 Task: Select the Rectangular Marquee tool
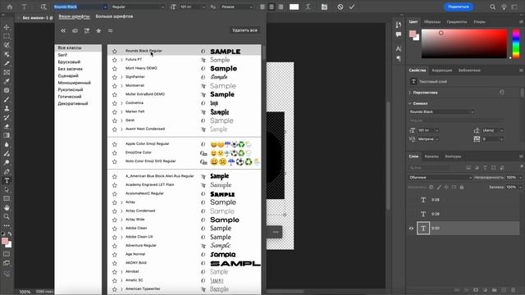click(7, 36)
